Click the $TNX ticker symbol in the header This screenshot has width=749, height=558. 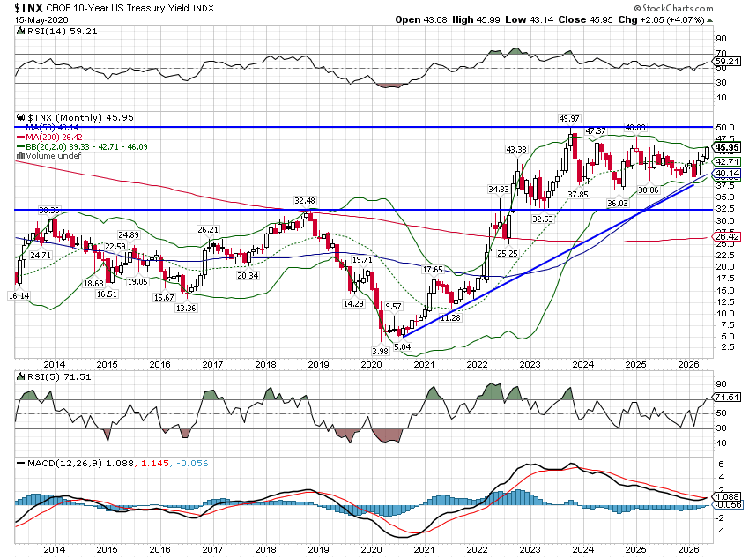click(x=29, y=8)
